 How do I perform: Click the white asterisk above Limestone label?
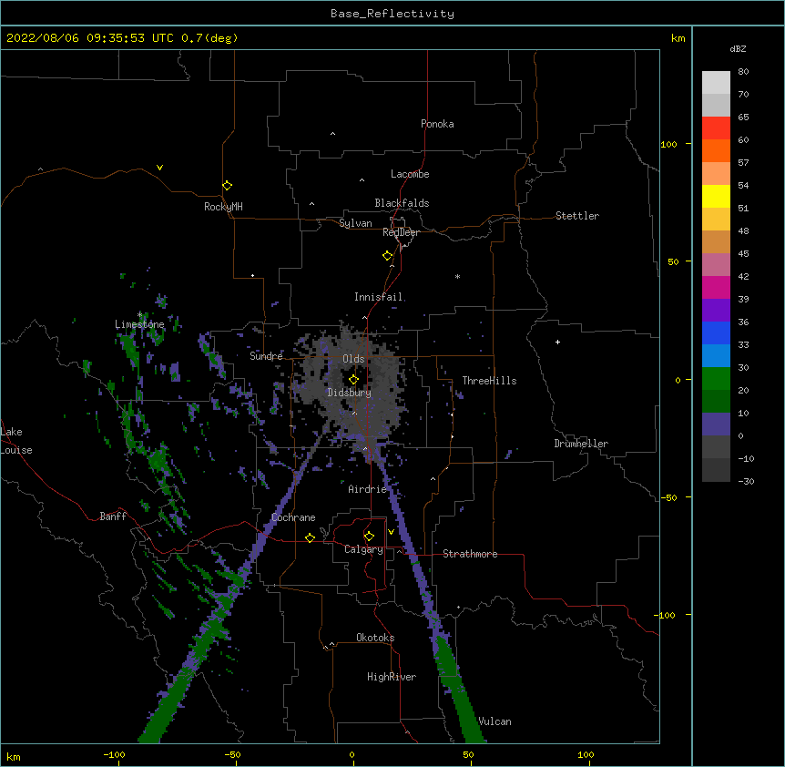(x=140, y=315)
